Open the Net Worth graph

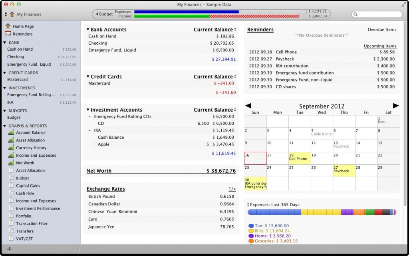tap(26, 163)
